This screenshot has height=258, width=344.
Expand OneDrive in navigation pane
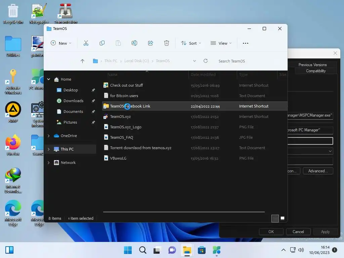pos(48,136)
